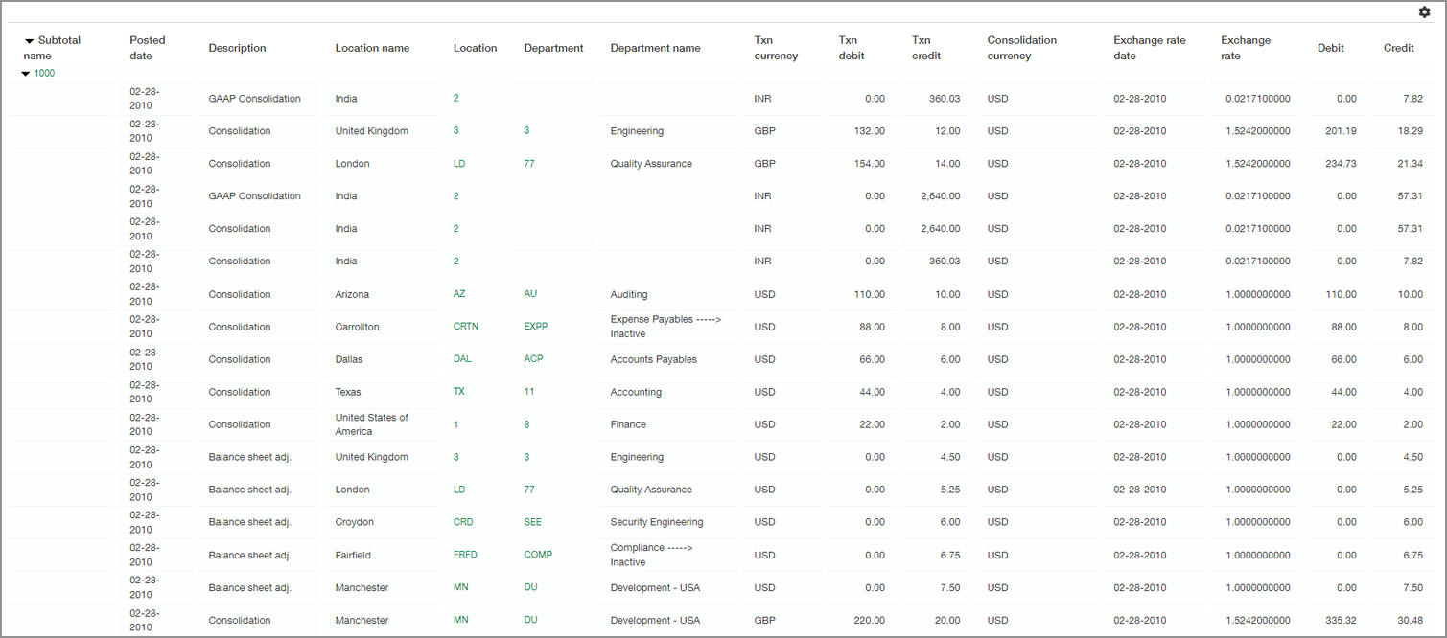Image resolution: width=1447 pixels, height=638 pixels.
Task: Open location link 2 for India
Action: pyautogui.click(x=455, y=98)
